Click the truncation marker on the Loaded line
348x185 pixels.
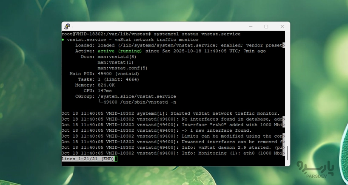pos(284,45)
